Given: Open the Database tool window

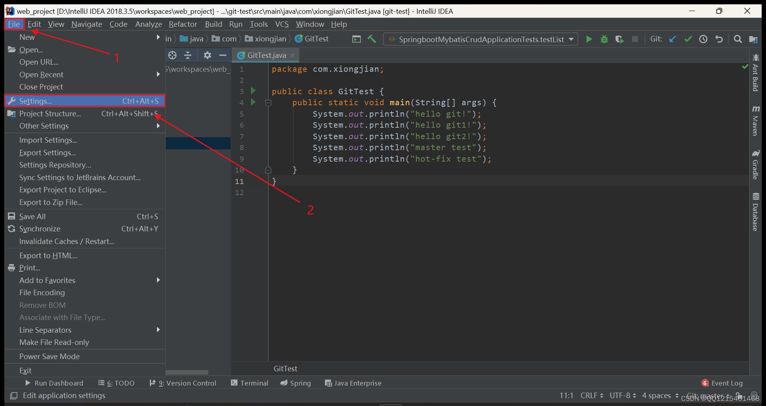Looking at the screenshot, I should [x=755, y=212].
